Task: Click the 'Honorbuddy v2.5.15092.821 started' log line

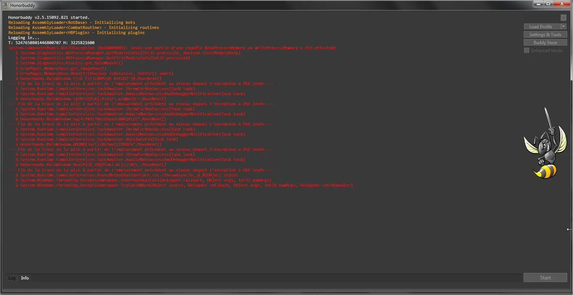Action: tap(49, 17)
